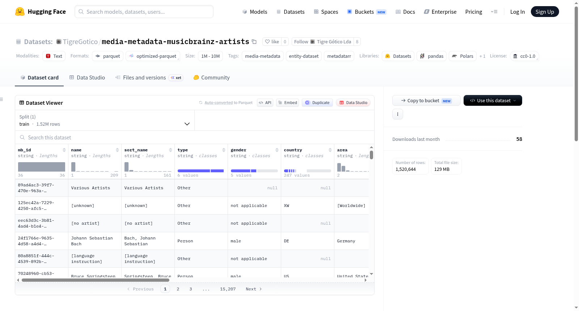Go to page 2 of results
This screenshot has width=579, height=311.
[178, 289]
